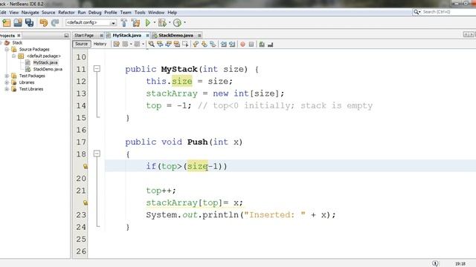Collapse the Push method code fold
This screenshot has width=476, height=267.
coord(97,154)
